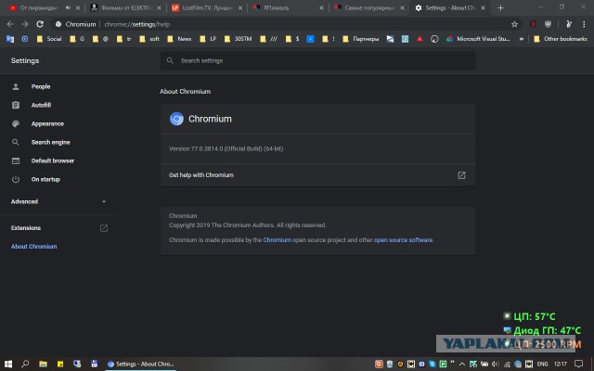Open the News bookmarks folder
The image size is (594, 371).
tap(179, 39)
